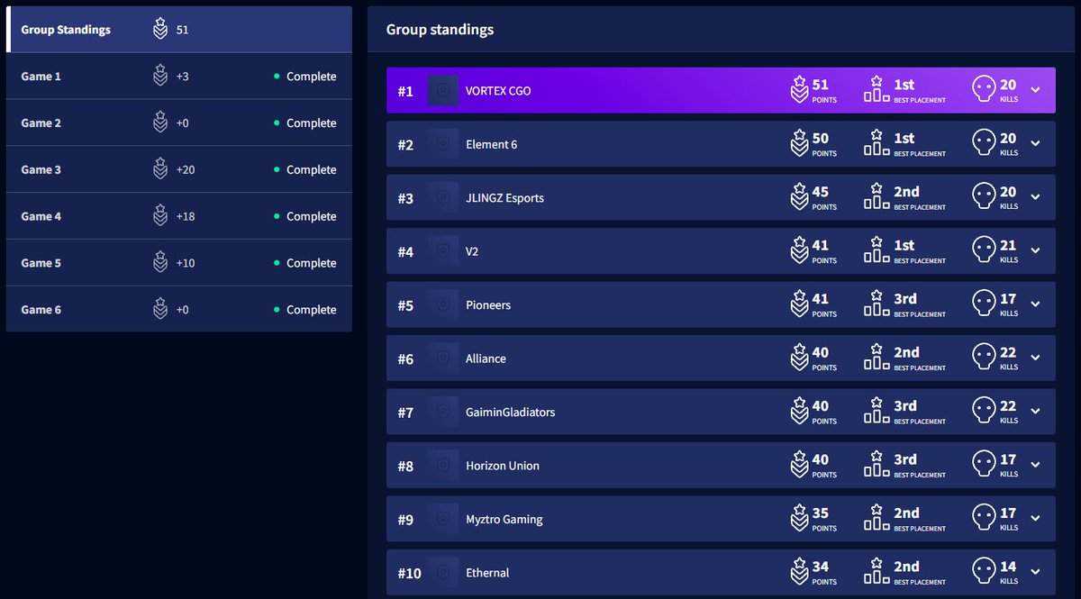This screenshot has height=599, width=1081.
Task: Click points badge icon in GaiminGladiators row
Action: point(799,412)
